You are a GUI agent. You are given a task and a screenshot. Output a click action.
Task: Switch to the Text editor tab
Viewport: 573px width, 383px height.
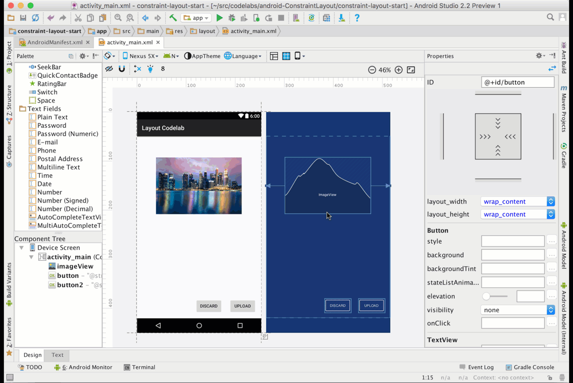[58, 355]
